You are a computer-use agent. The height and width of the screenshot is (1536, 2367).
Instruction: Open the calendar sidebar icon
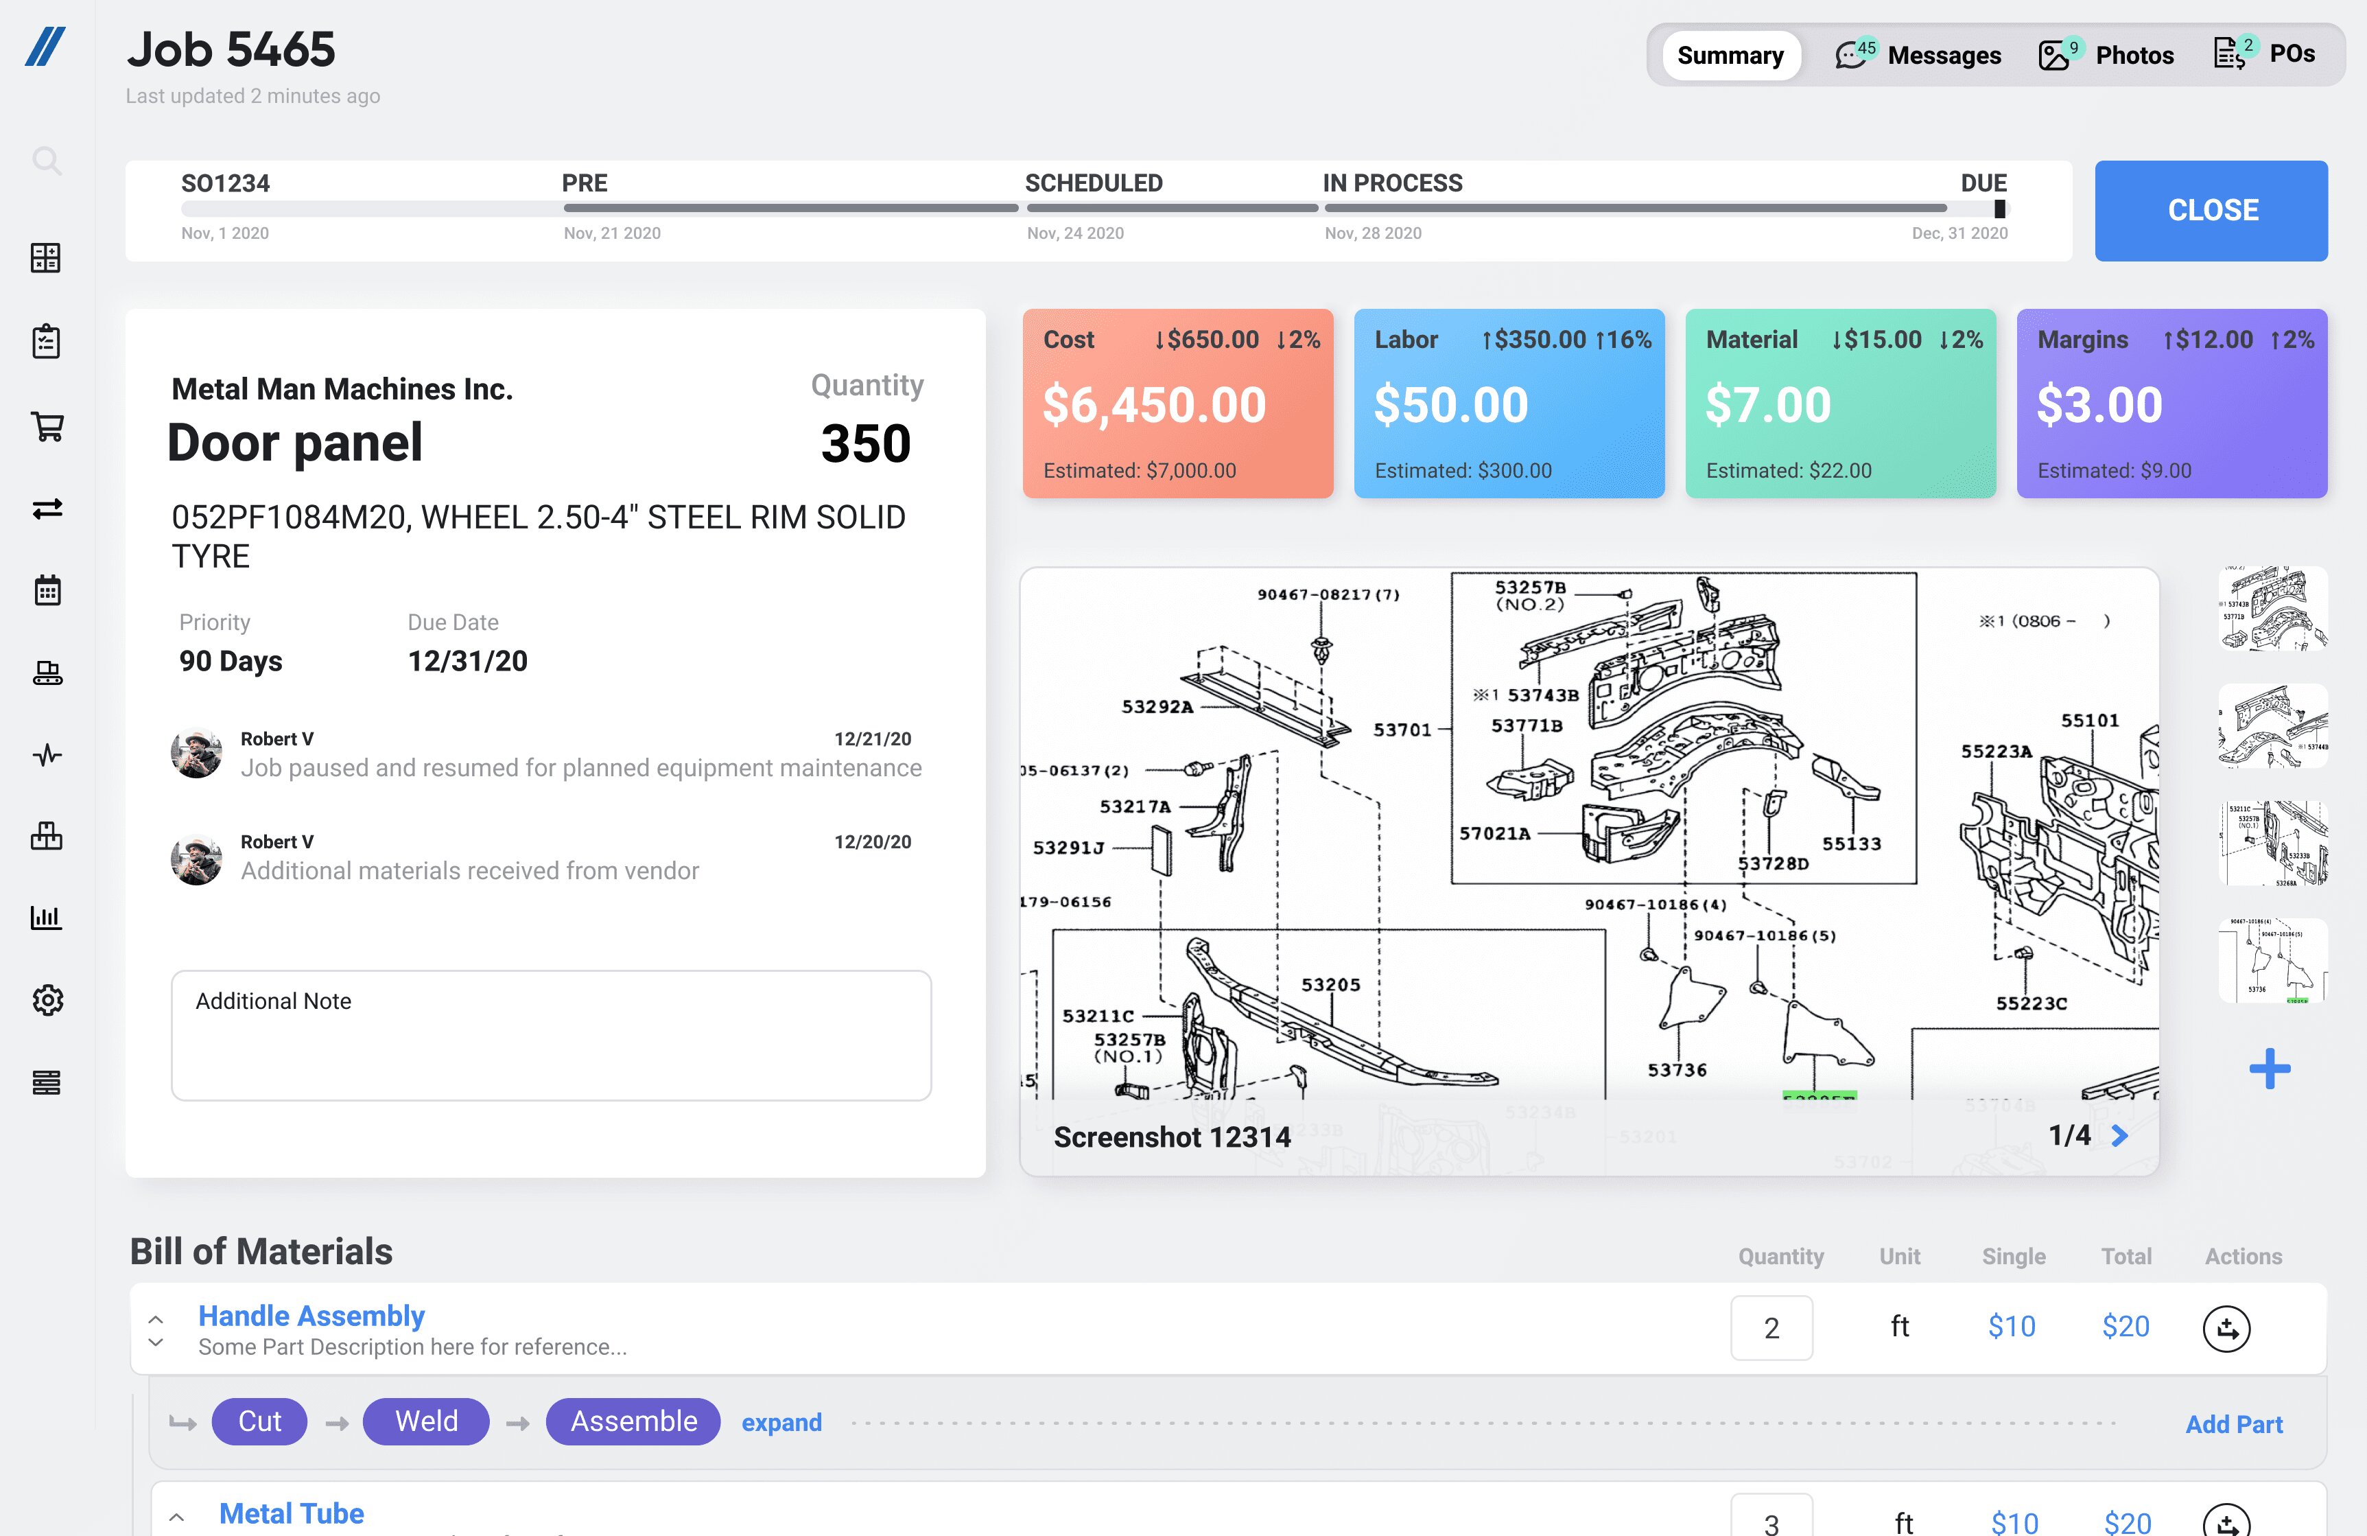[47, 590]
